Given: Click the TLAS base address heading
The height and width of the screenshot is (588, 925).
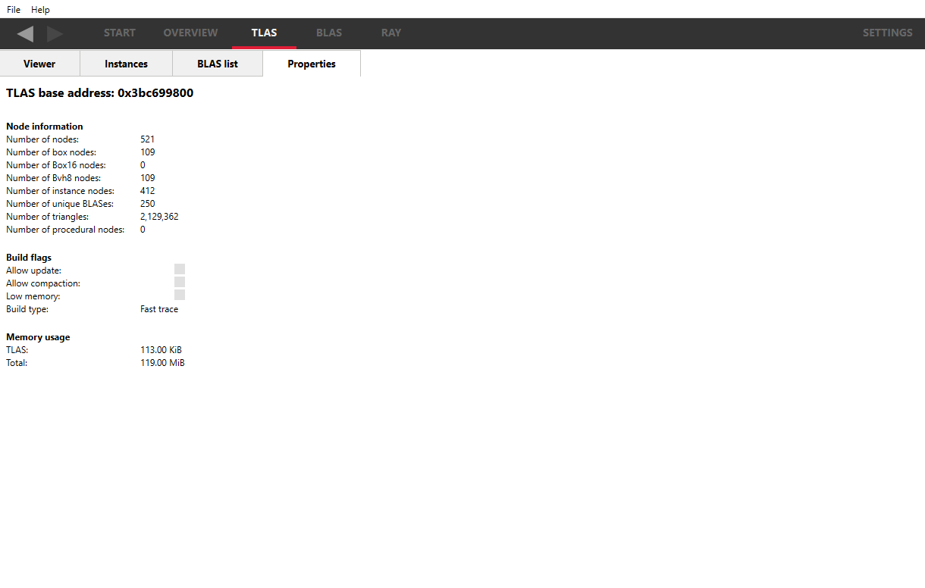Looking at the screenshot, I should tap(99, 93).
